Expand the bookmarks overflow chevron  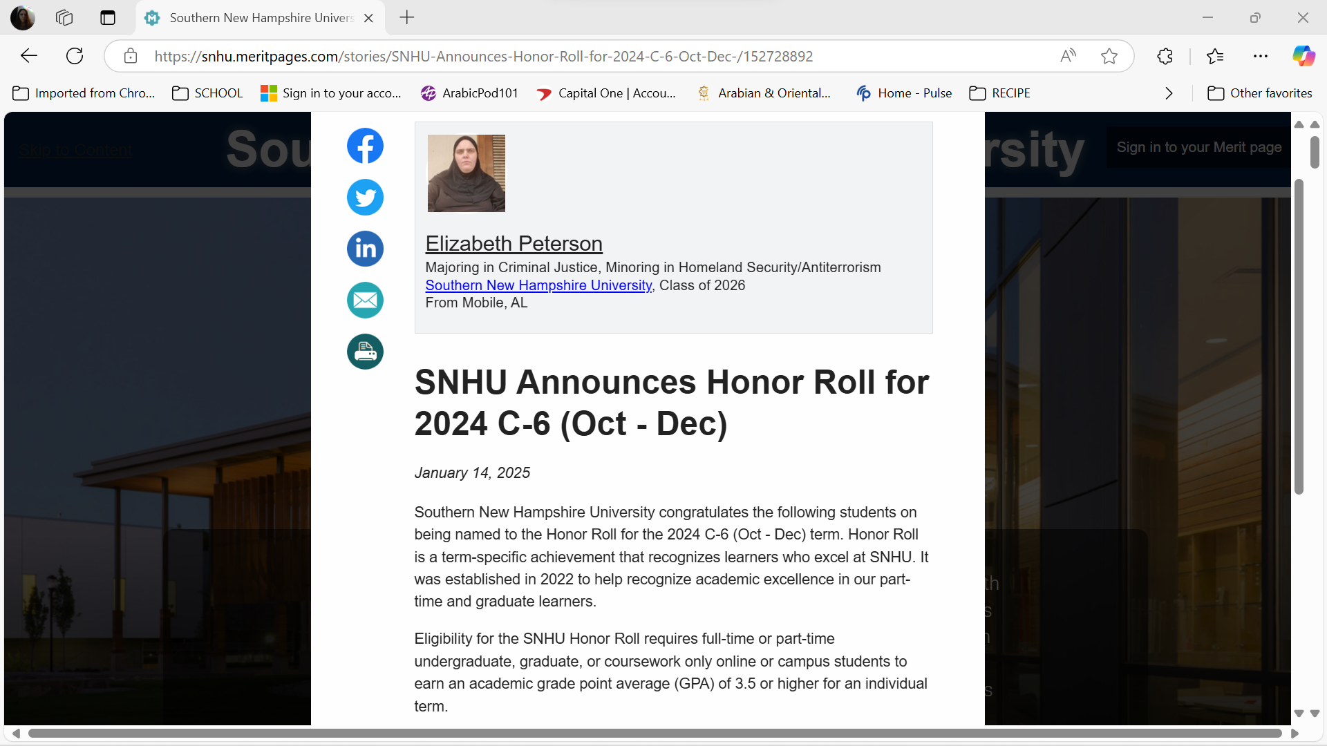tap(1169, 93)
